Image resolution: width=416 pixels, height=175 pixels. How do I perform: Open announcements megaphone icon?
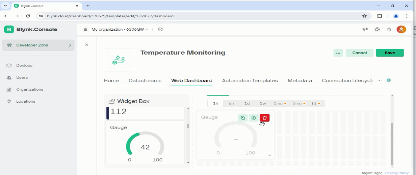[365, 29]
